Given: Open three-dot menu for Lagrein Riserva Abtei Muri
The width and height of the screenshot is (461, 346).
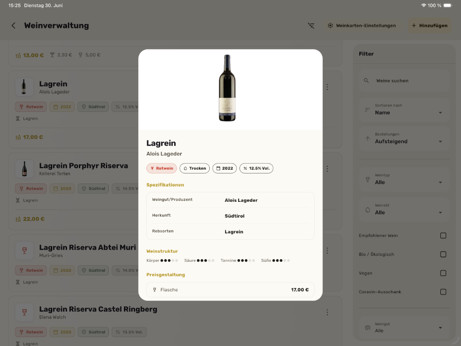Looking at the screenshot, I should [327, 250].
